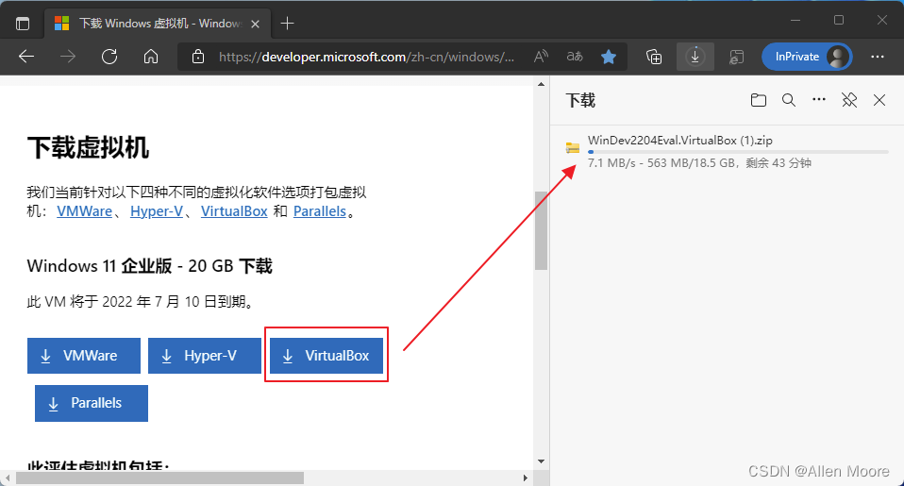Toggle the Downloads toolbar button
Viewport: 904px width, 486px height.
695,57
